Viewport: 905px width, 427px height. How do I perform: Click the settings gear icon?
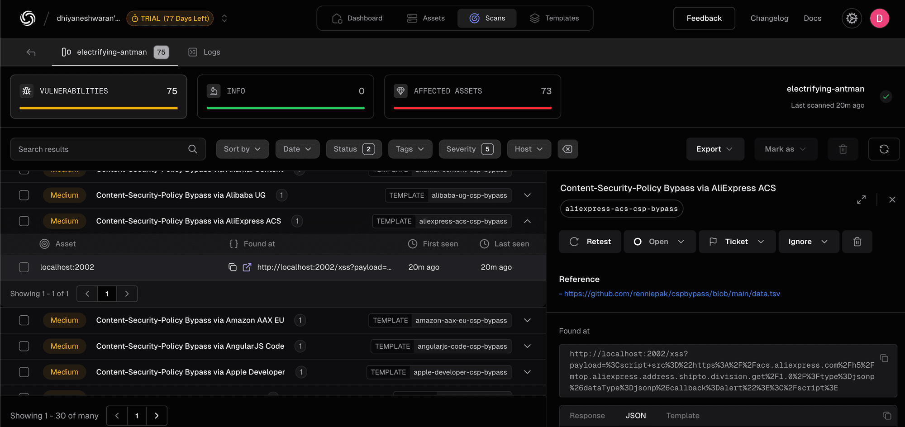point(852,19)
